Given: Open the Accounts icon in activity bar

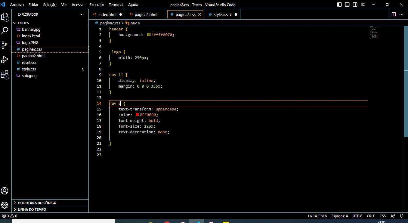Looking at the screenshot, I should [5, 191].
